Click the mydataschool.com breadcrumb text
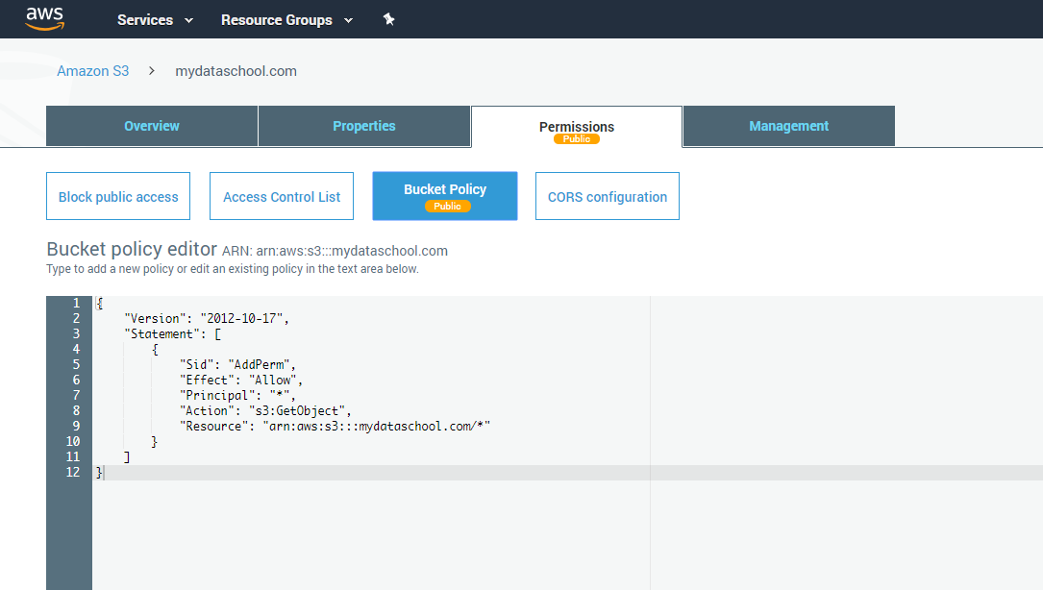This screenshot has height=590, width=1043. 236,71
